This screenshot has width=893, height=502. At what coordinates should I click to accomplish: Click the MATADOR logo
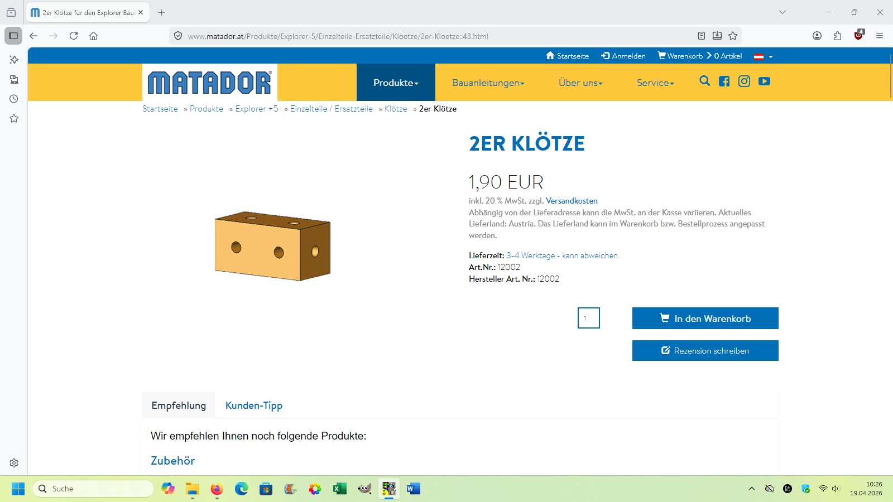(x=210, y=83)
